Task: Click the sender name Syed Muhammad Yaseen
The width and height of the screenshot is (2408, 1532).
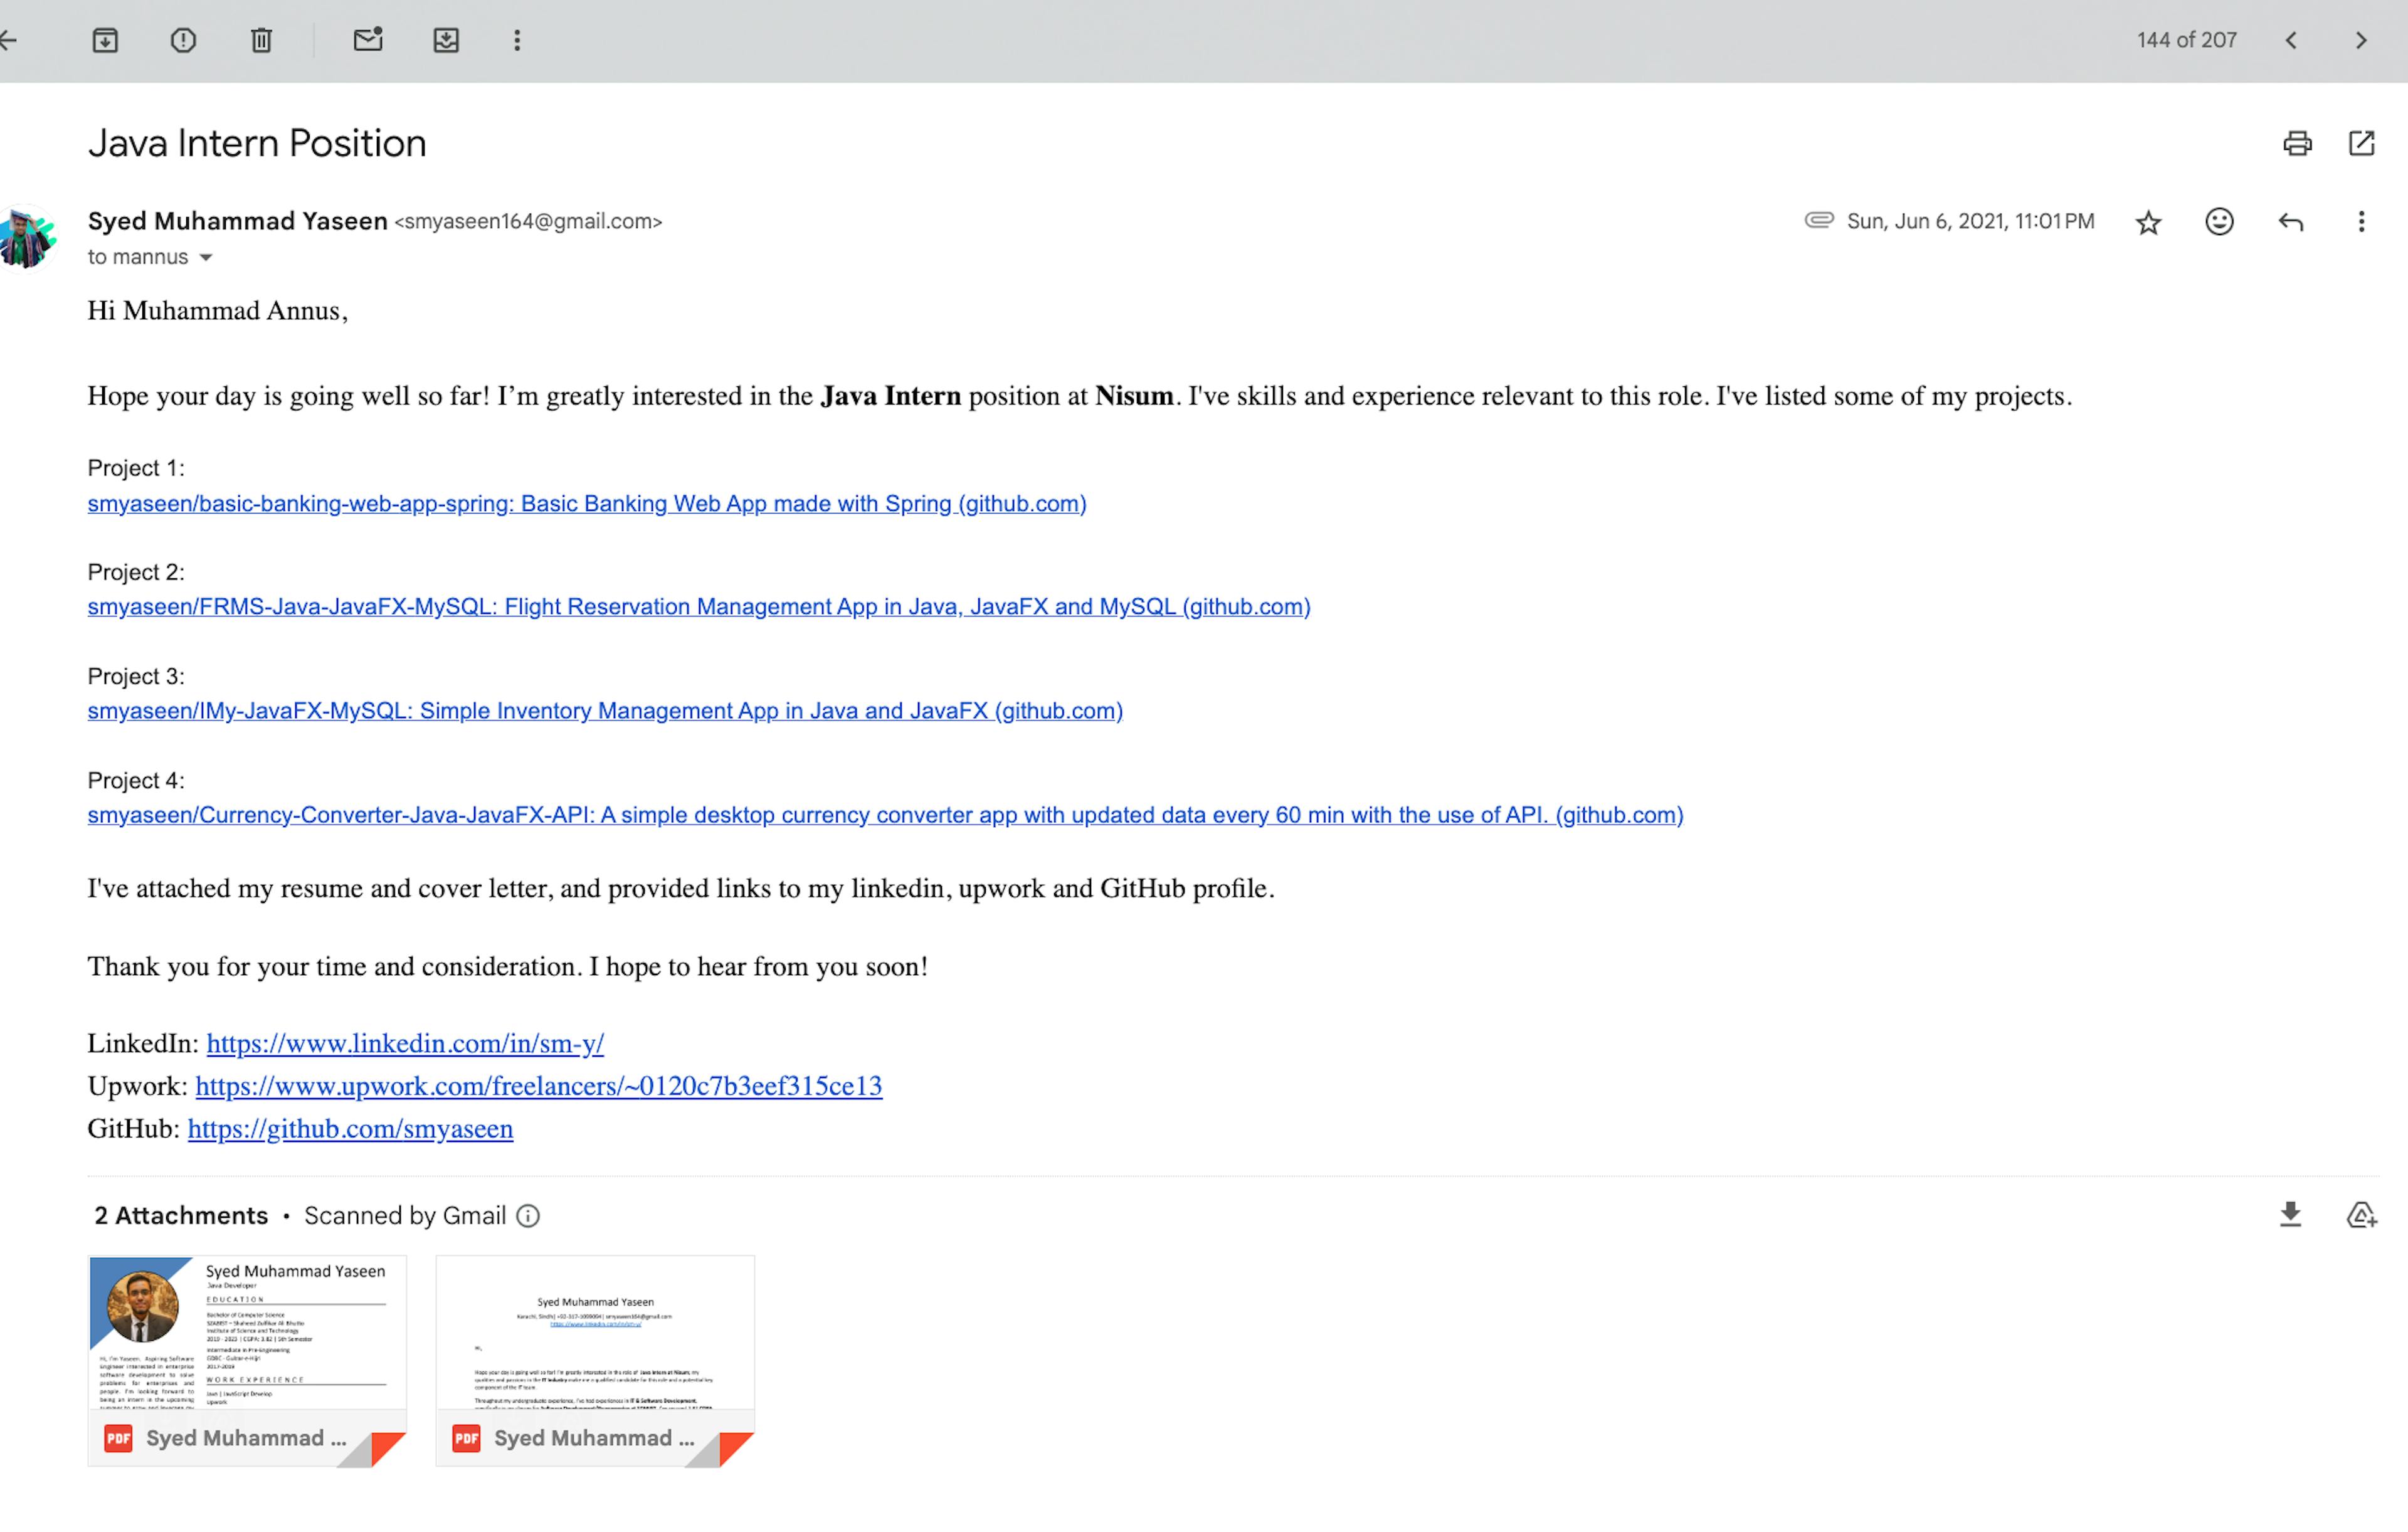Action: 237,221
